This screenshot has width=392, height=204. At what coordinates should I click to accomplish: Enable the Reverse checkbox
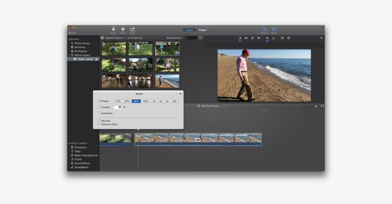click(99, 121)
